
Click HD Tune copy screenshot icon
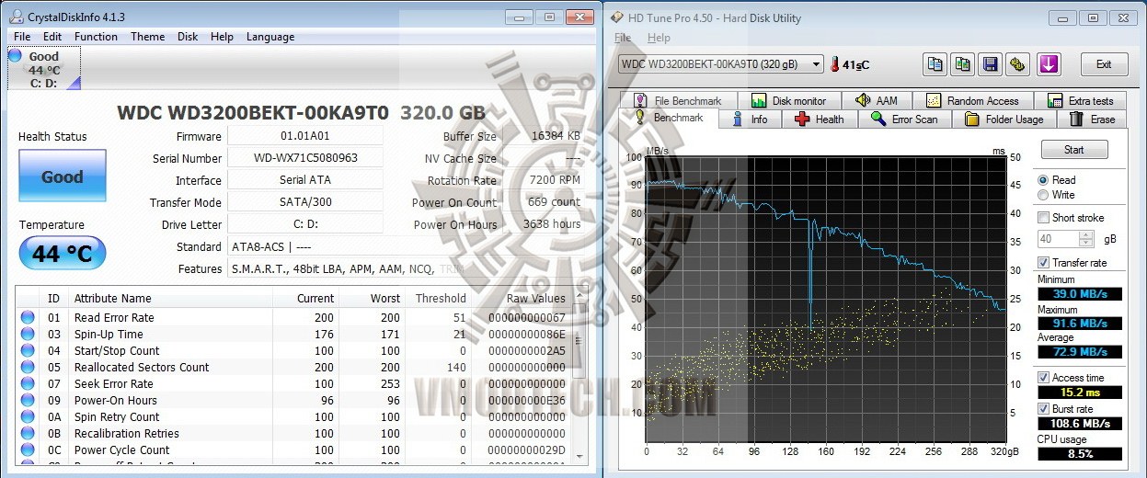pyautogui.click(x=962, y=64)
